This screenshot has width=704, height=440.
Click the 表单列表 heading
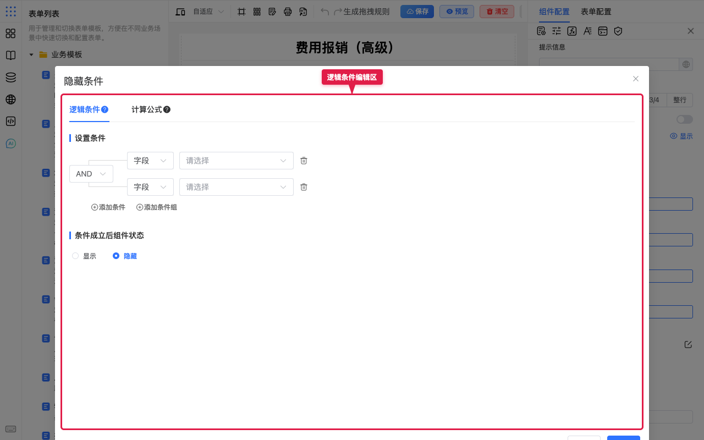tap(44, 14)
